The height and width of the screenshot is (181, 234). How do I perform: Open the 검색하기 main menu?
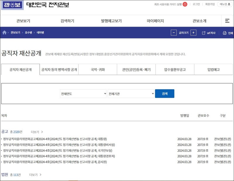[x=67, y=21]
